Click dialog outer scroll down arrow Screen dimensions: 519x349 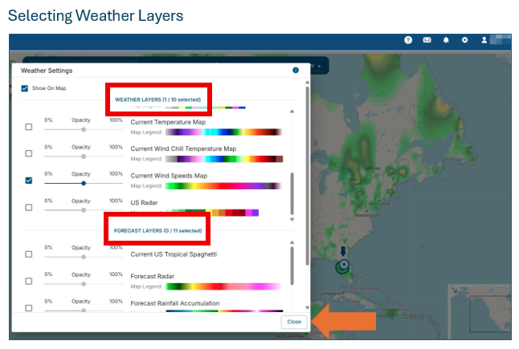tap(308, 308)
